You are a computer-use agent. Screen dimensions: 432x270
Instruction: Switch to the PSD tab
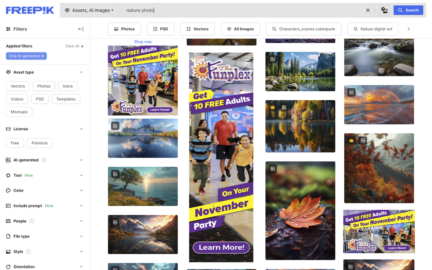click(160, 29)
